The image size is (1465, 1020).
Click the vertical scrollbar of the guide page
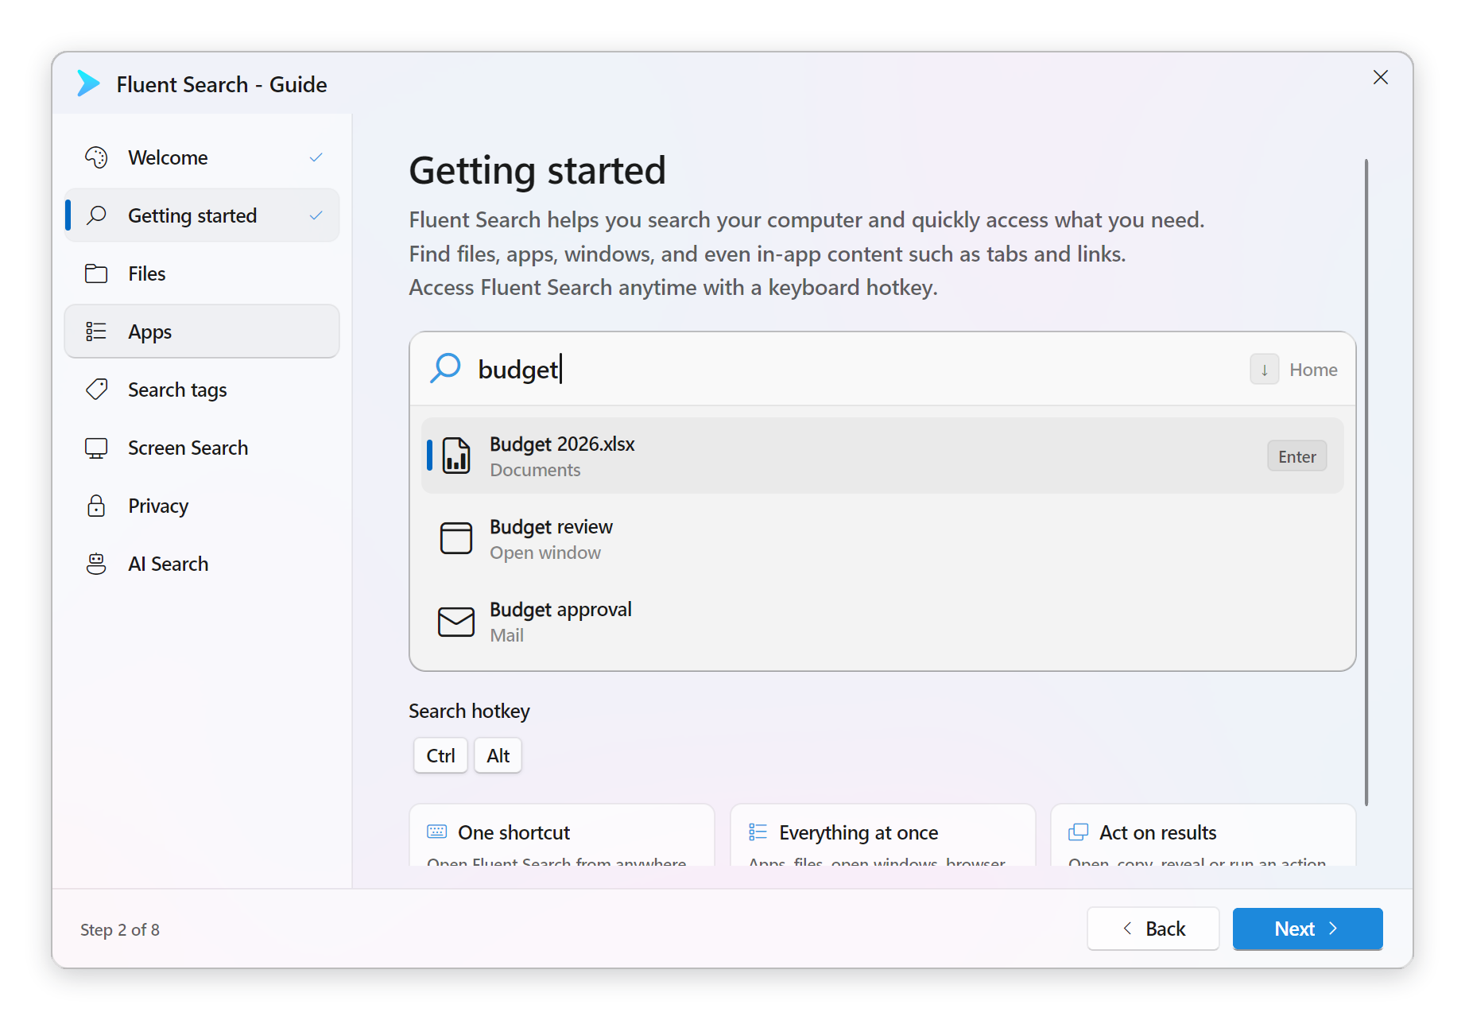click(1366, 482)
